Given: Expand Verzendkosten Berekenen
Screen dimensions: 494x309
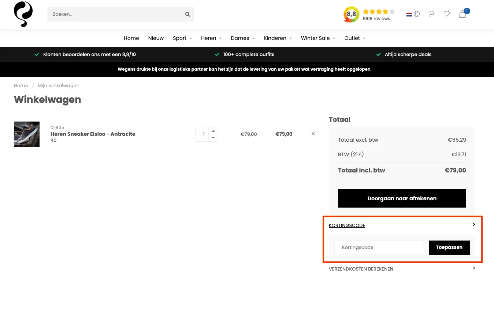Looking at the screenshot, I should coord(361,269).
